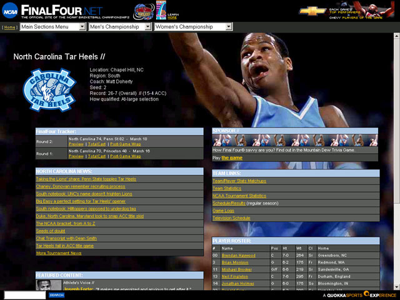Viewport: 400px width, 300px height.
Task: View Brendan Haywood's player profile
Action: (x=238, y=255)
